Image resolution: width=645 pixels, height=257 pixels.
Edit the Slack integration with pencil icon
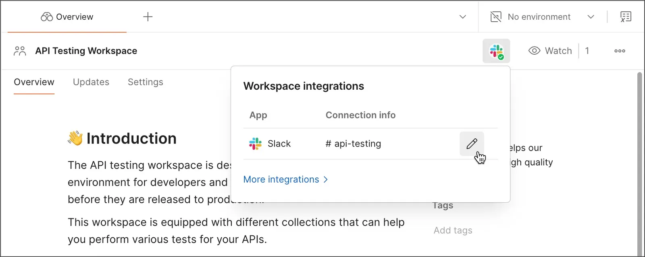click(x=472, y=144)
